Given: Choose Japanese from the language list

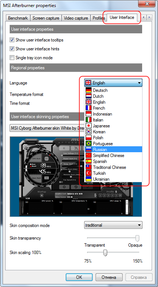Looking at the screenshot, I should (x=113, y=126).
